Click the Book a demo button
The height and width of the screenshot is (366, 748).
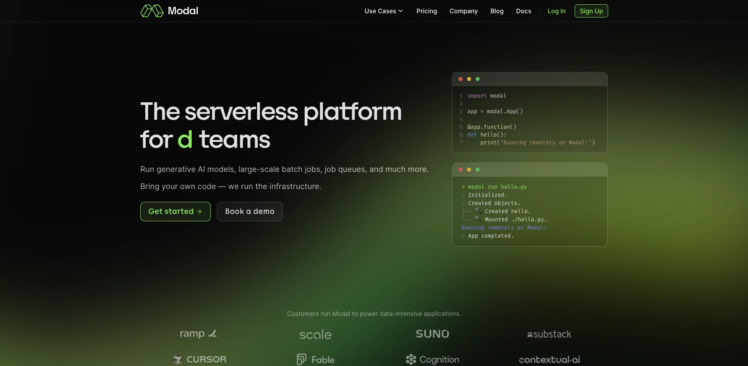250,212
